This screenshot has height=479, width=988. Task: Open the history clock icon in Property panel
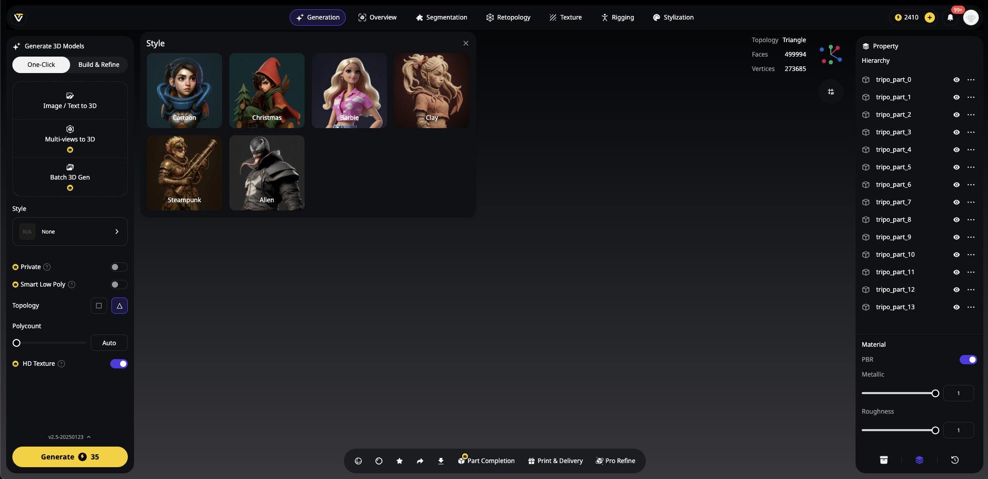954,460
